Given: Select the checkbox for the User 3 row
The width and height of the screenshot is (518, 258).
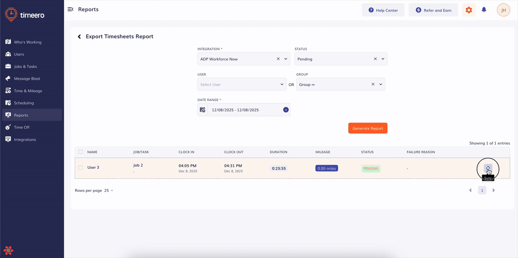Looking at the screenshot, I should coord(81,168).
